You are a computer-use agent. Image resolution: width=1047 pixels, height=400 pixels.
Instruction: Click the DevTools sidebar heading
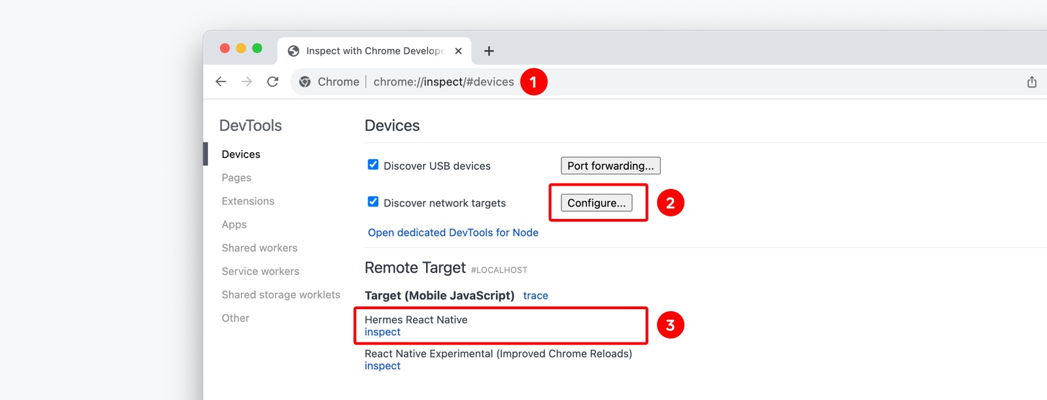(x=251, y=125)
